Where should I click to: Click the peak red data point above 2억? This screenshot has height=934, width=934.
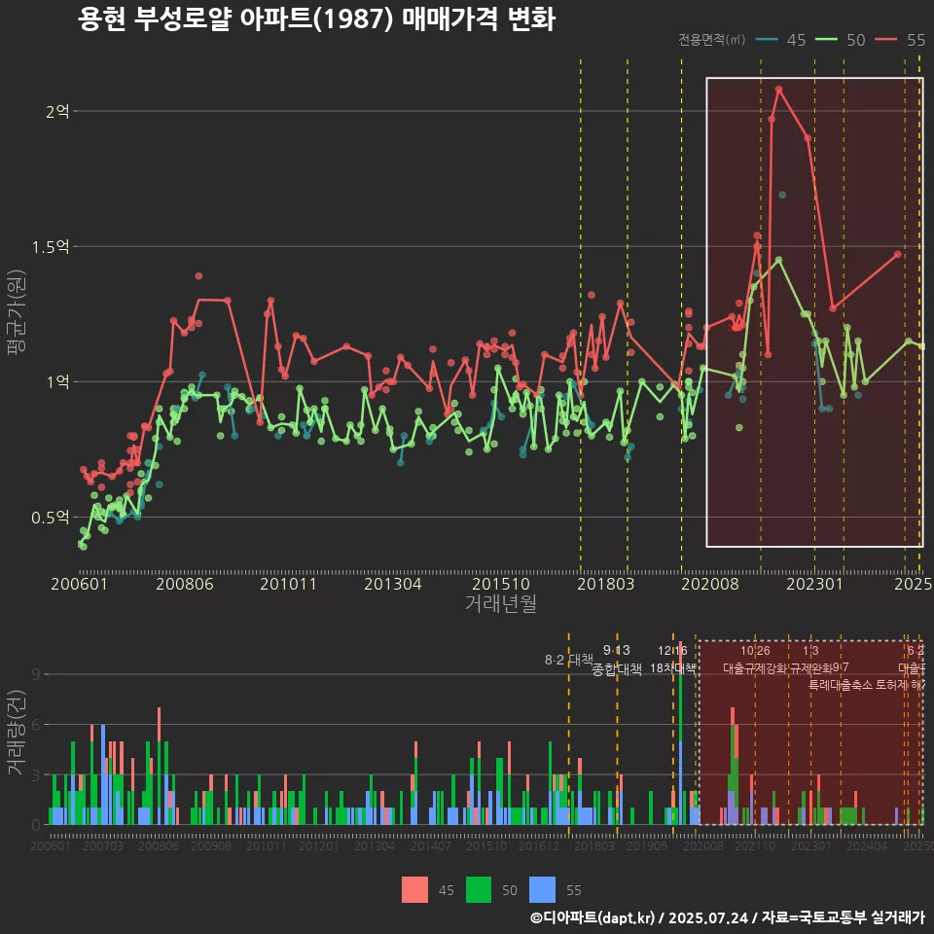(778, 90)
